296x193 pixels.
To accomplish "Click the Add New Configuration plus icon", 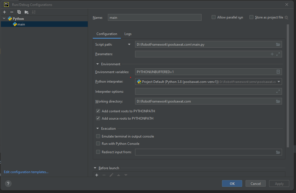I will pos(4,12).
